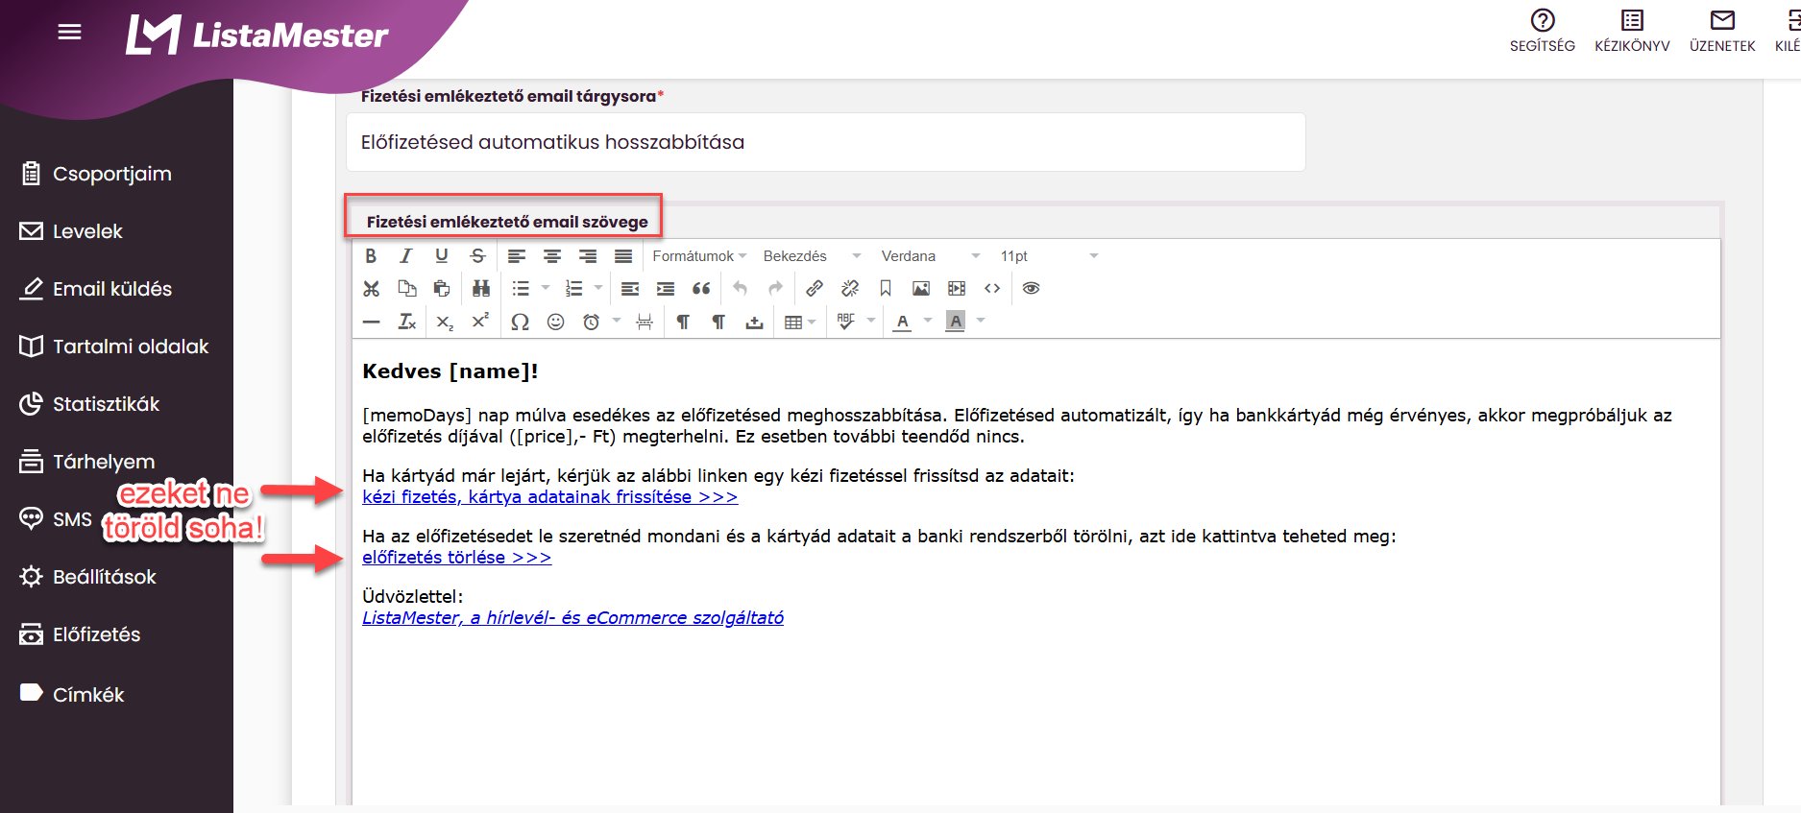1801x813 pixels.
Task: Preview the email with eye icon
Action: (x=1031, y=289)
